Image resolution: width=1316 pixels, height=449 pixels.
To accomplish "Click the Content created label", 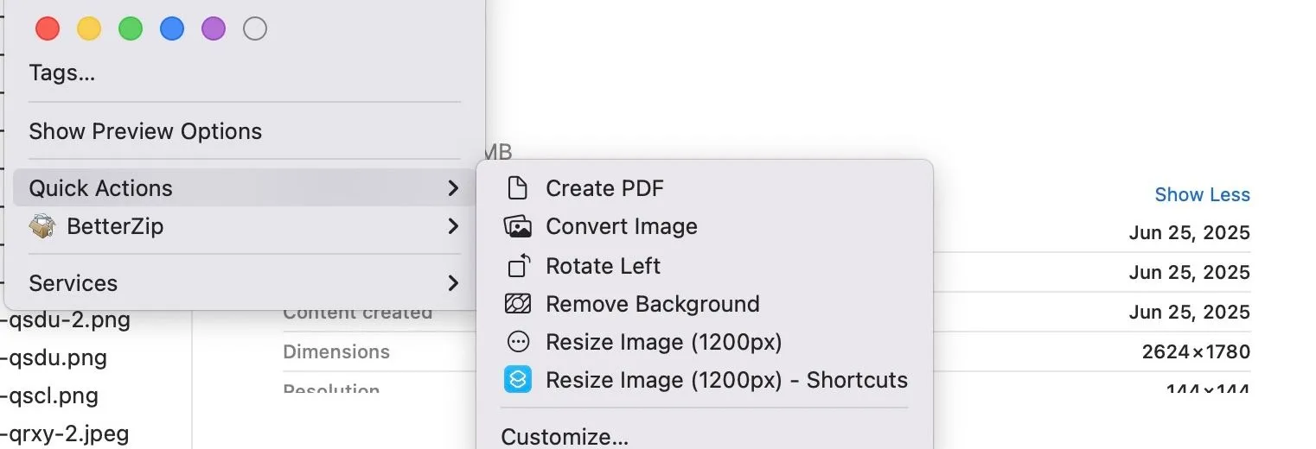I will [x=357, y=313].
